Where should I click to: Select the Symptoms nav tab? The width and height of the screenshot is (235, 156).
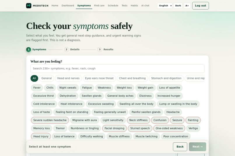(x=84, y=6)
